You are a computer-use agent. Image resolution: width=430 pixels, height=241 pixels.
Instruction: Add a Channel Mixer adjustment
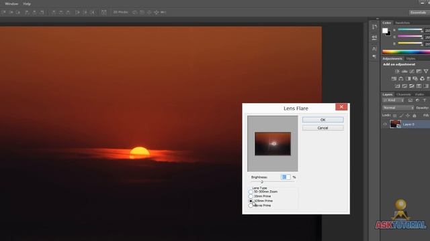(x=423, y=79)
